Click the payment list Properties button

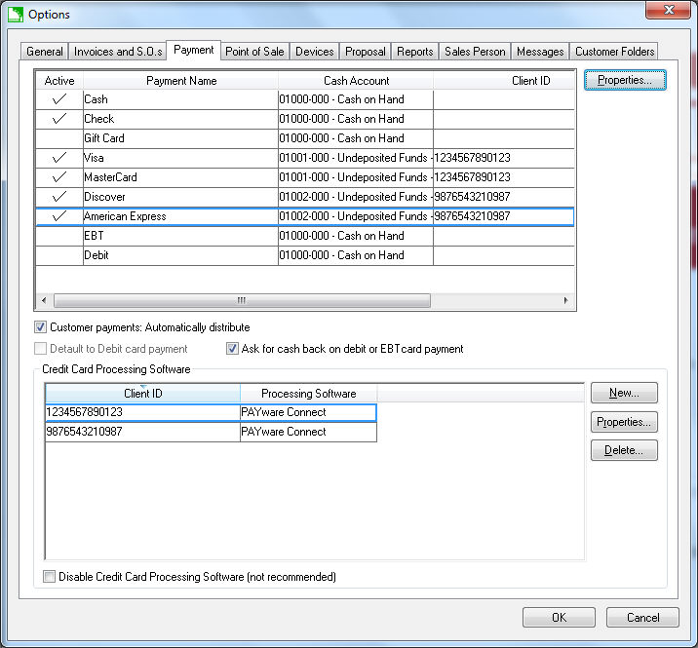[625, 80]
